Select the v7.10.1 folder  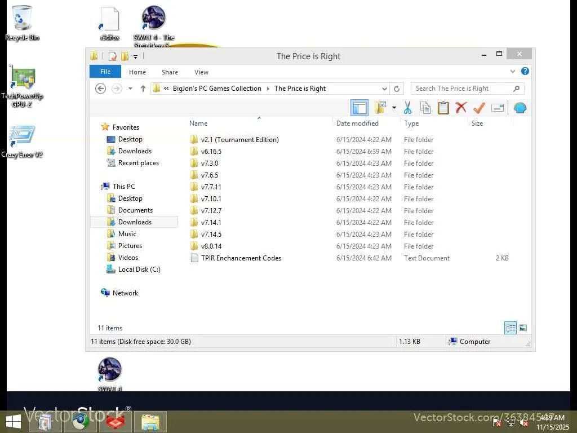(211, 199)
